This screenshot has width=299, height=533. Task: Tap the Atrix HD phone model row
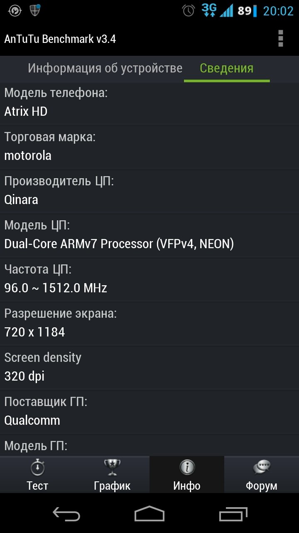(x=149, y=103)
